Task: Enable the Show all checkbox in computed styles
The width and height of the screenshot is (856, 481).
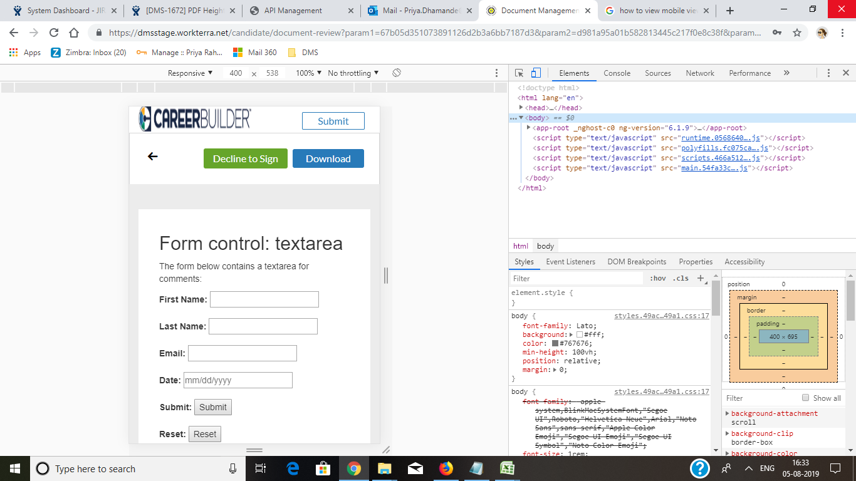Action: point(806,398)
